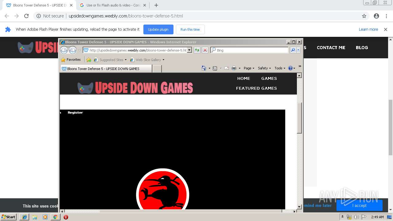Open the Chrome profile avatar icon

coord(376,16)
